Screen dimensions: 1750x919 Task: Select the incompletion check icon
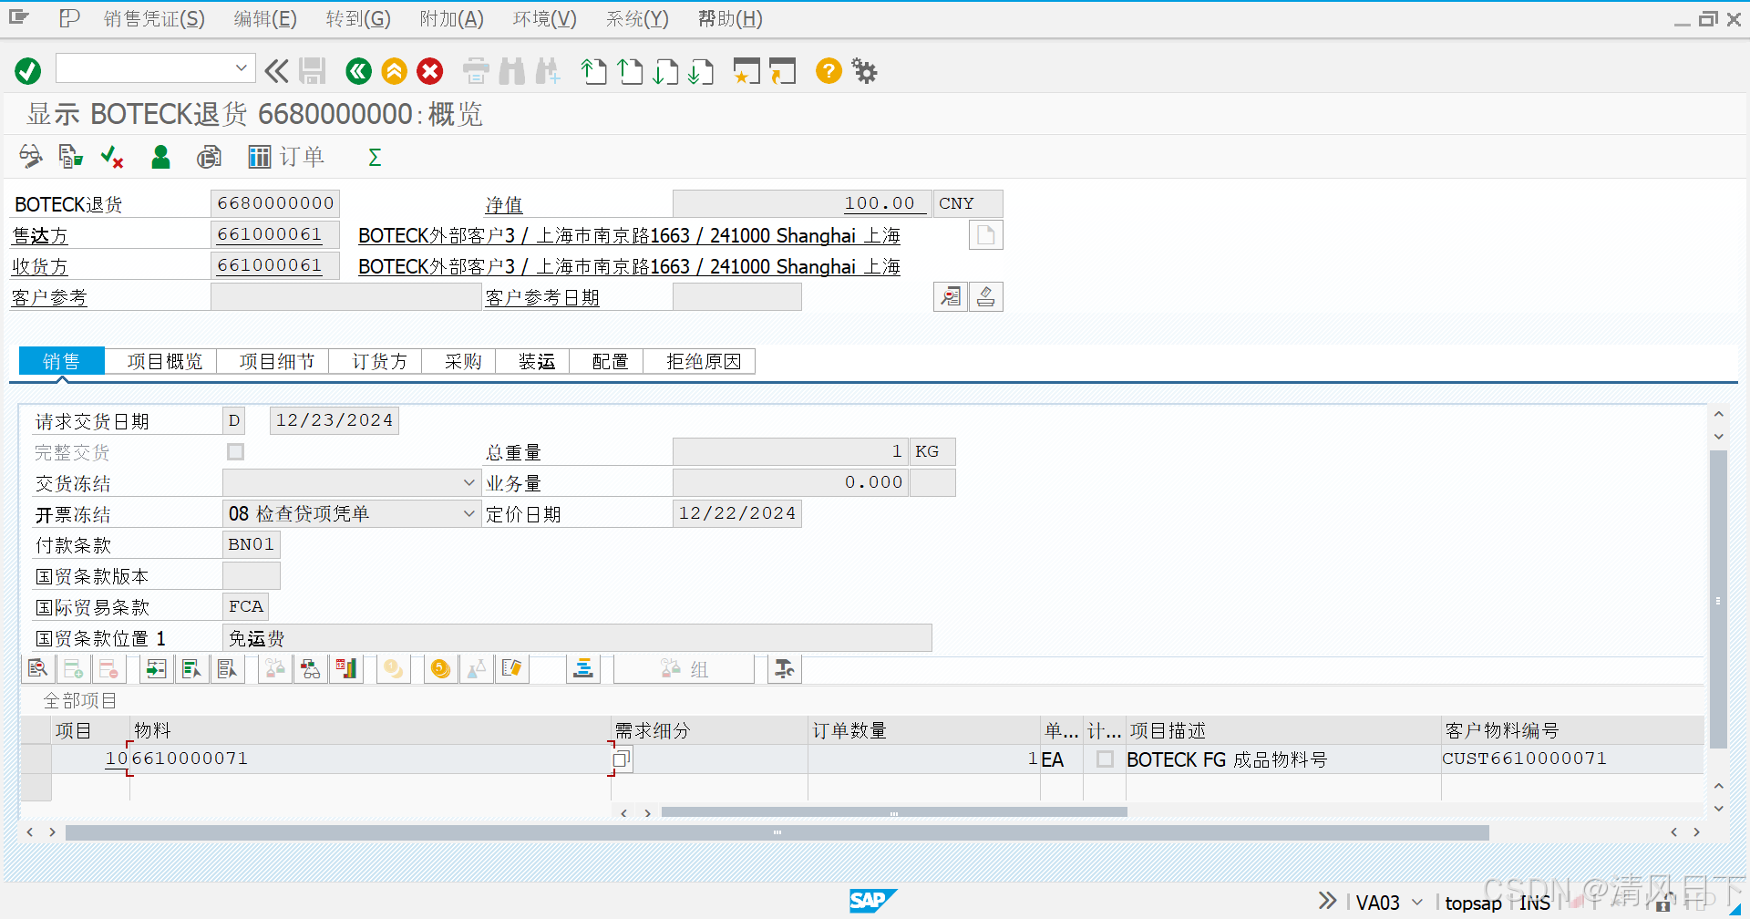111,157
